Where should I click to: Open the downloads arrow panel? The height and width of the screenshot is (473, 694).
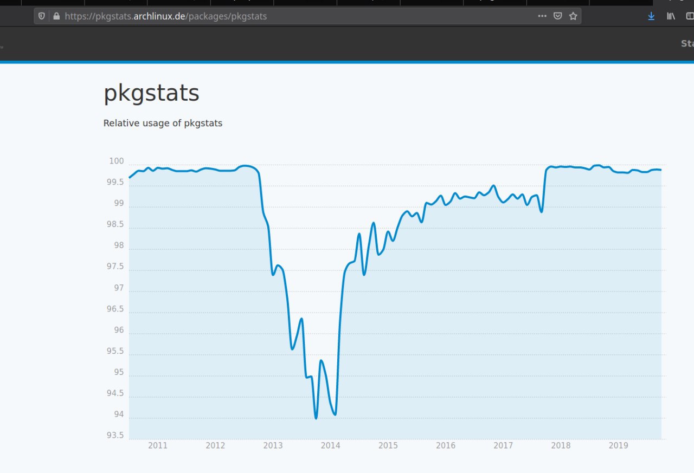click(x=651, y=16)
